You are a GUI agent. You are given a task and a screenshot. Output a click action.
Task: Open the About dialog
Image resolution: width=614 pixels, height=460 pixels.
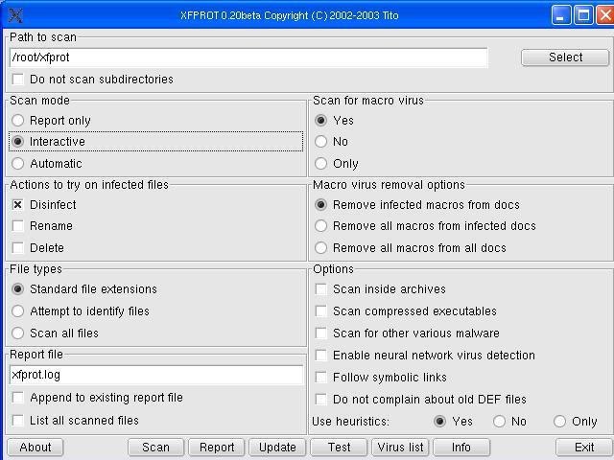tap(35, 448)
